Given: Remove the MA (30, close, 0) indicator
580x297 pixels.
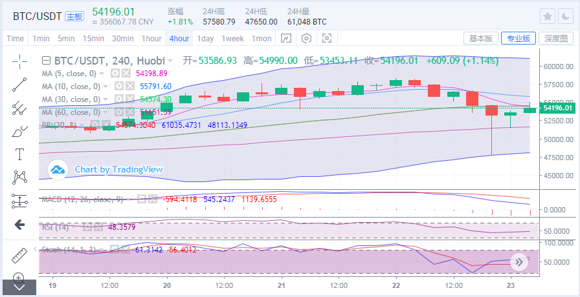Looking at the screenshot, I should (130, 99).
